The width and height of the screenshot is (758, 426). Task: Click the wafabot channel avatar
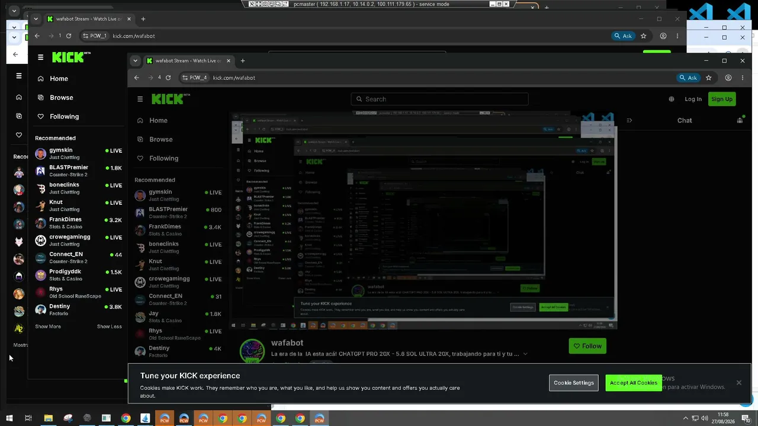[252, 351]
